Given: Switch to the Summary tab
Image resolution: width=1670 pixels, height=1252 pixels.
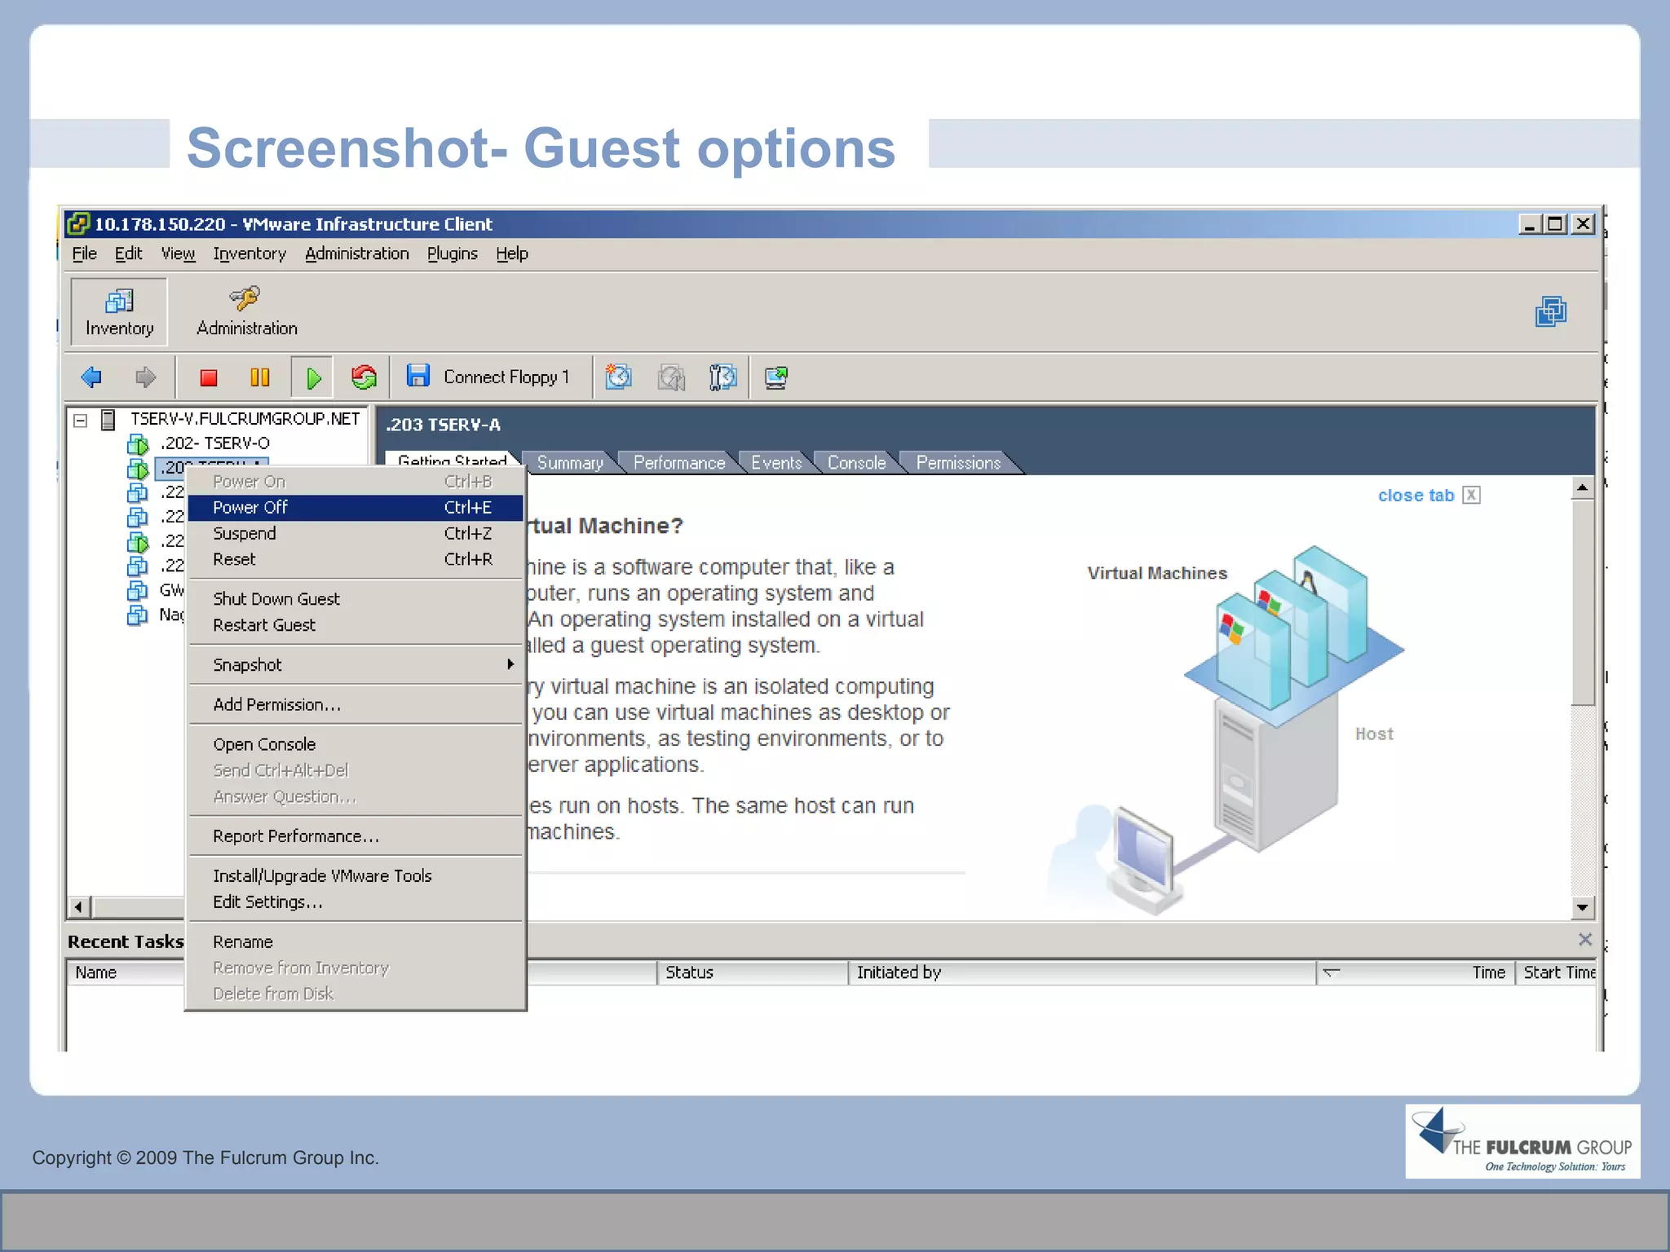Looking at the screenshot, I should [x=570, y=463].
